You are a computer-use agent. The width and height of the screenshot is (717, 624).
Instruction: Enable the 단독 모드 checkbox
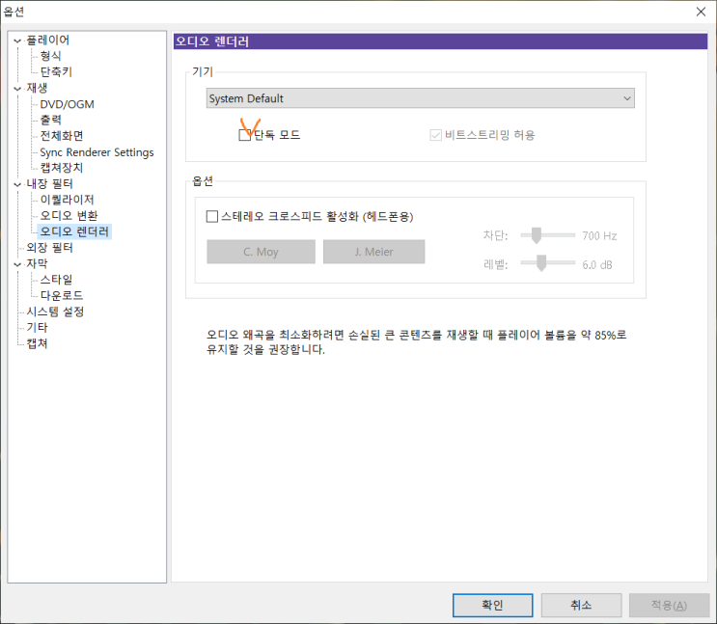coord(245,135)
